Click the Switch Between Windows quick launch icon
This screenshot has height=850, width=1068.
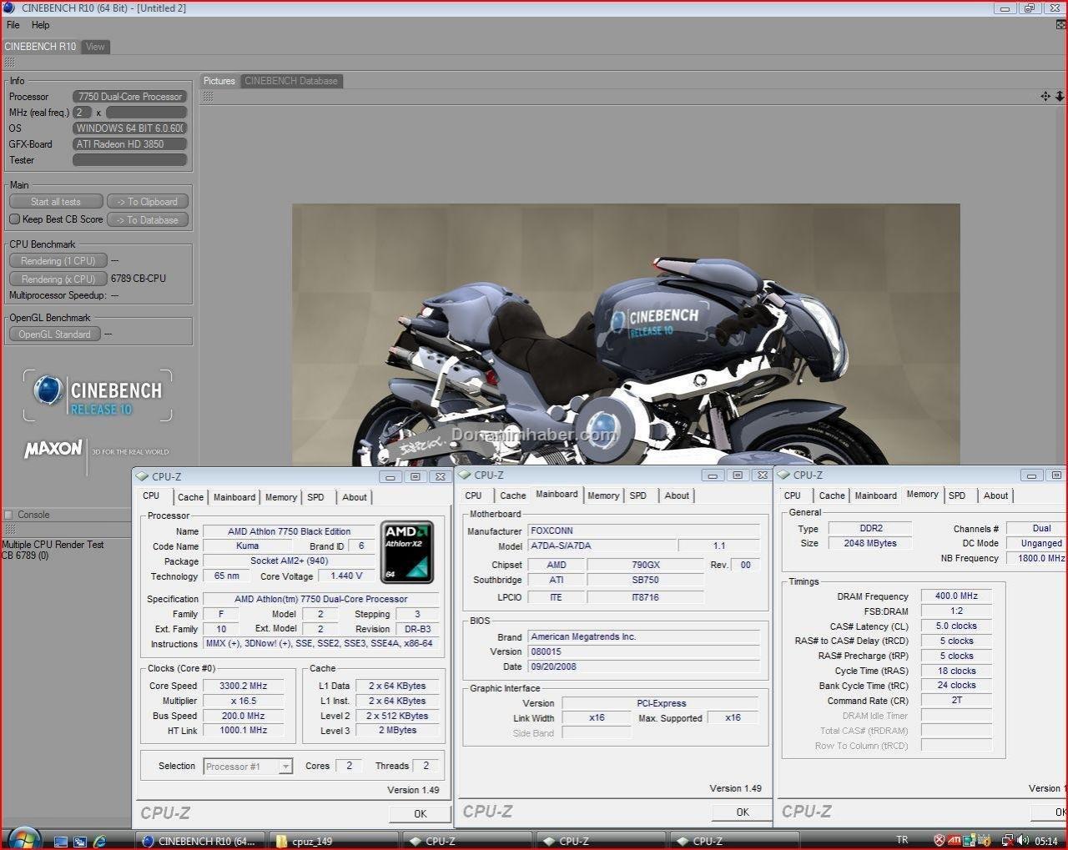pyautogui.click(x=80, y=841)
